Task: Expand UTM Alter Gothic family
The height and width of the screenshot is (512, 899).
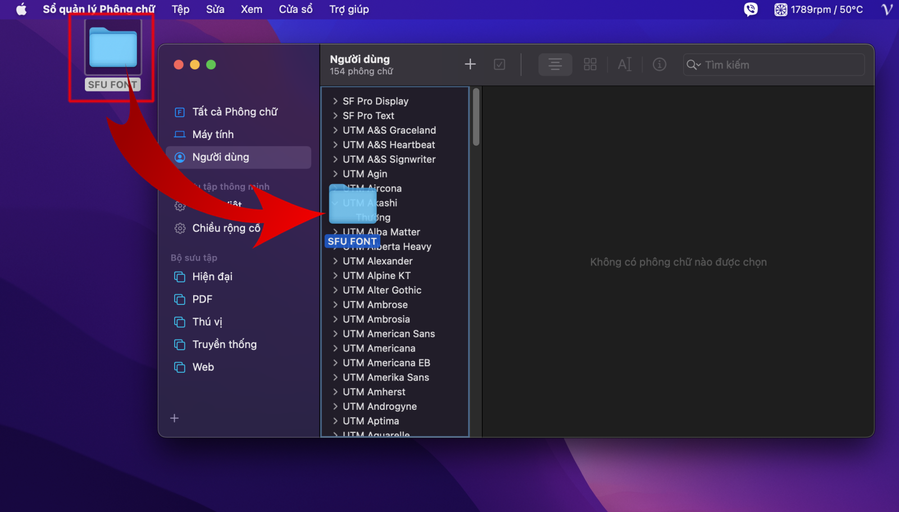Action: [335, 290]
